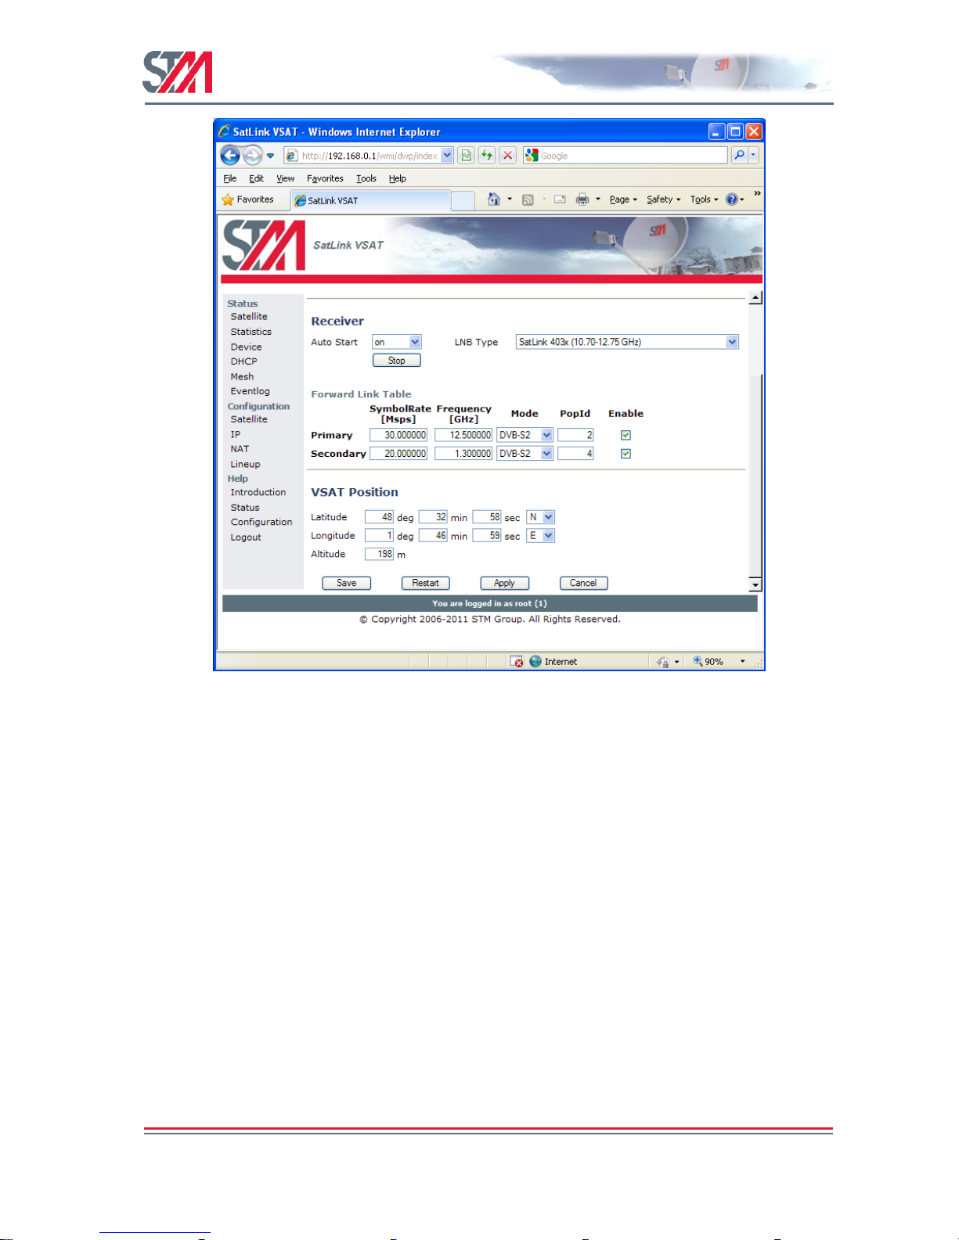
Task: Open the Device sidebar link
Action: point(246,347)
